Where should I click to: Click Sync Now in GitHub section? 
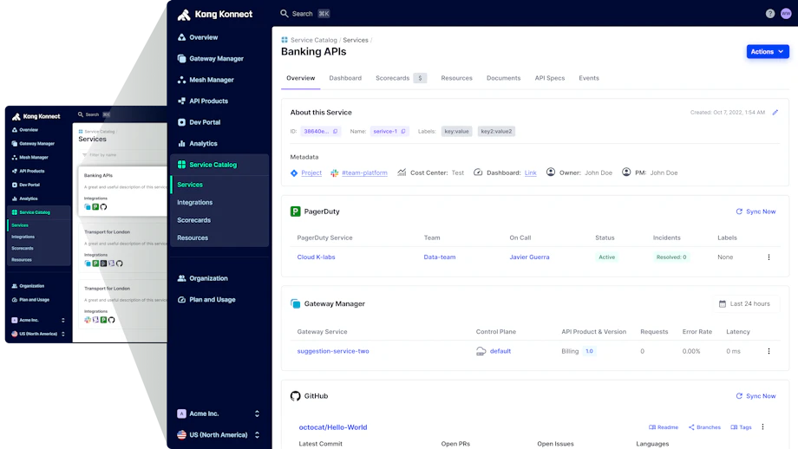point(755,396)
